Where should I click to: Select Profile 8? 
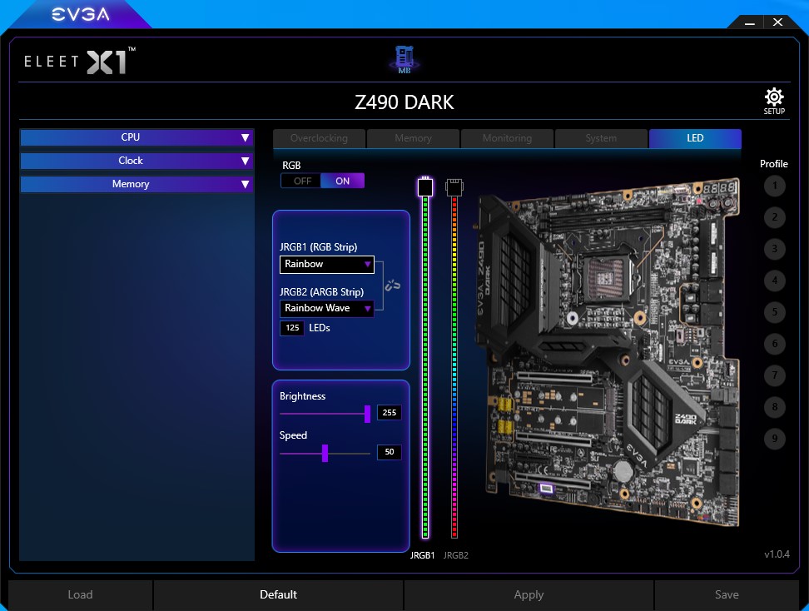tap(774, 407)
